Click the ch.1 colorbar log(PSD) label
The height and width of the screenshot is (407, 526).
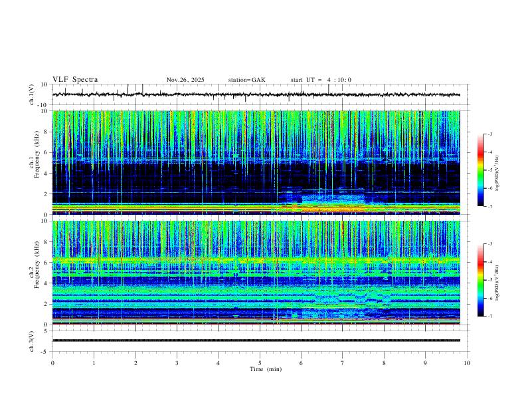tap(497, 174)
